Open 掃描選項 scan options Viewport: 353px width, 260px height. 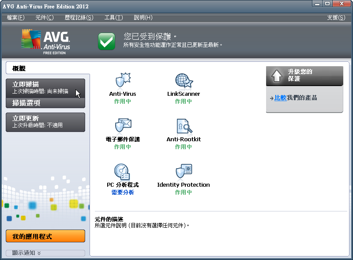click(45, 103)
